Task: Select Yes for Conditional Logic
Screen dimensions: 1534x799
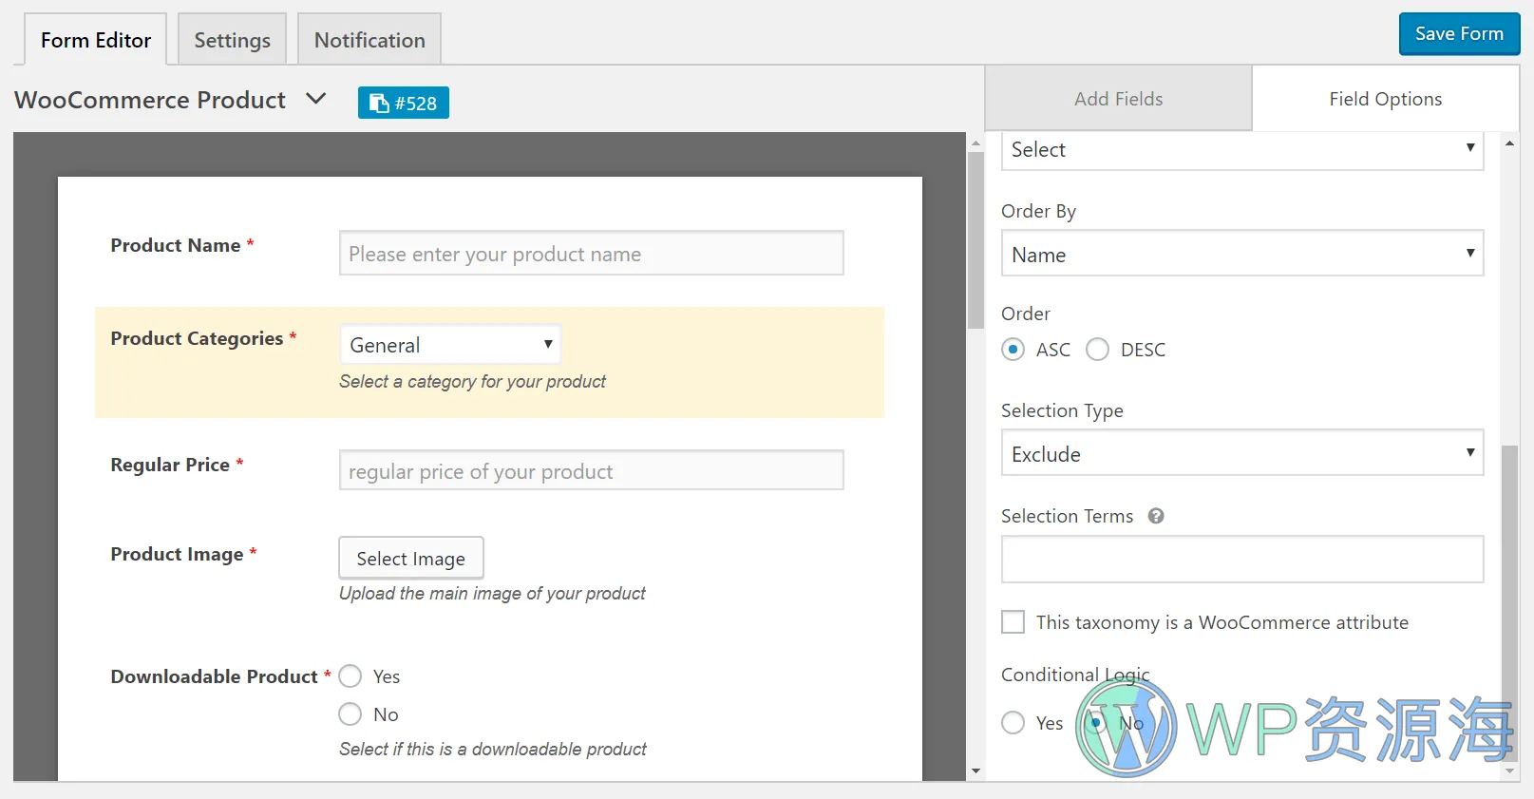Action: click(1013, 723)
